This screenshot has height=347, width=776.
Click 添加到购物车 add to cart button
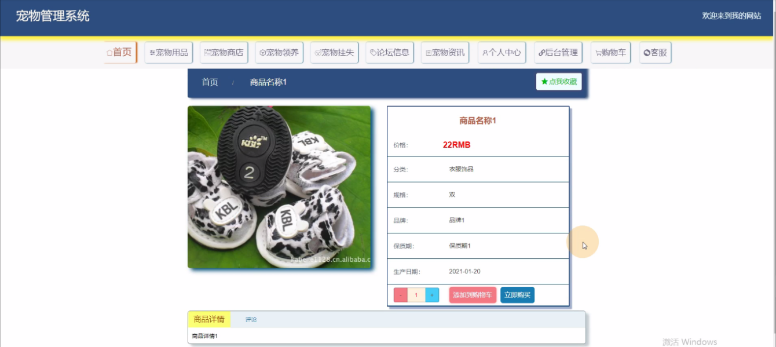coord(473,295)
